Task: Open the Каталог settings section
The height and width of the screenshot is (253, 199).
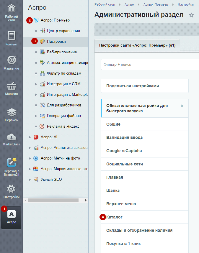Action: click(x=145, y=217)
